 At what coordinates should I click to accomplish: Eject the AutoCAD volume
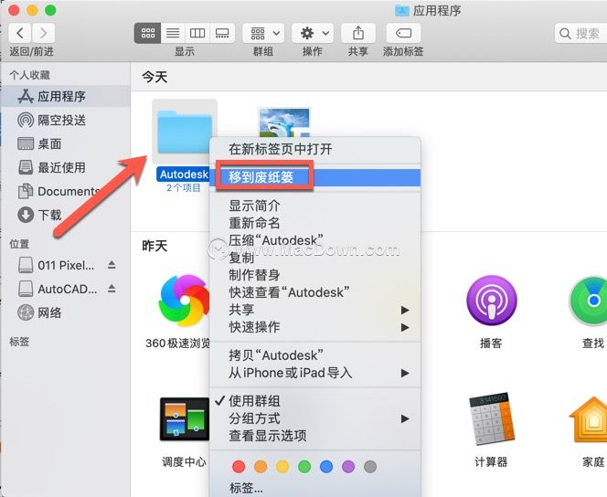point(112,289)
